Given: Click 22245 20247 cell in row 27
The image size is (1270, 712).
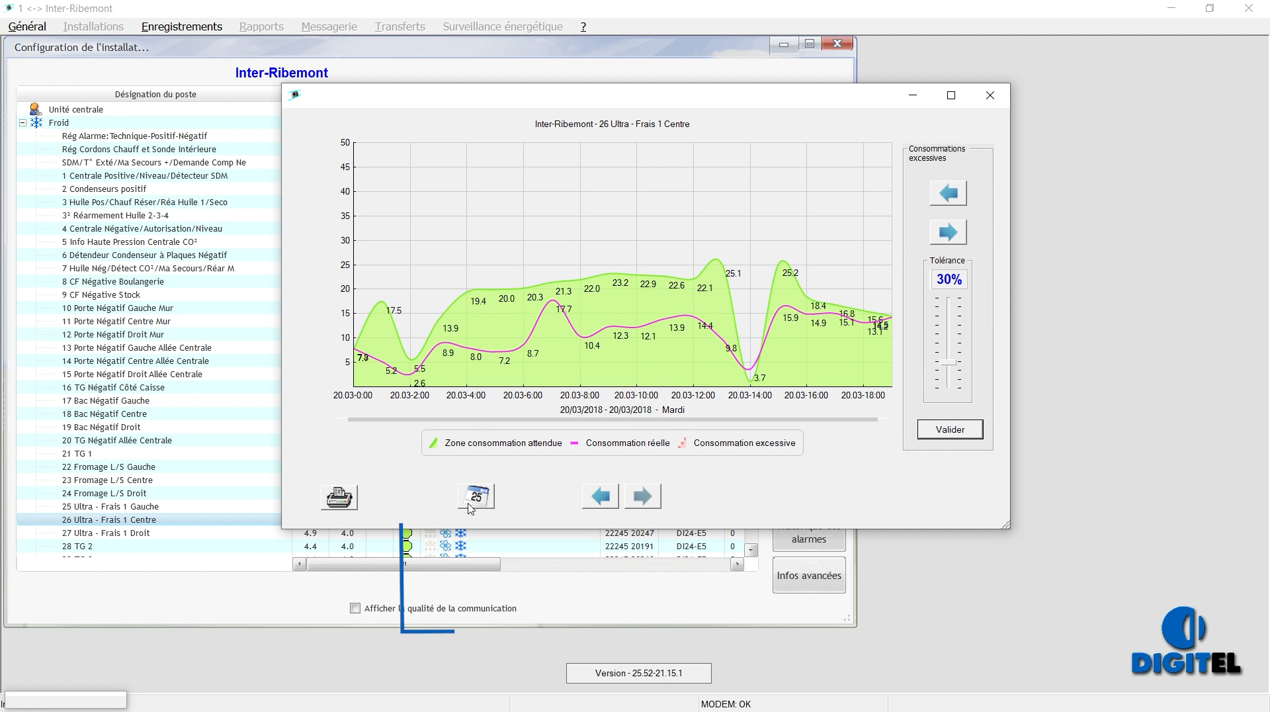Looking at the screenshot, I should (x=630, y=533).
